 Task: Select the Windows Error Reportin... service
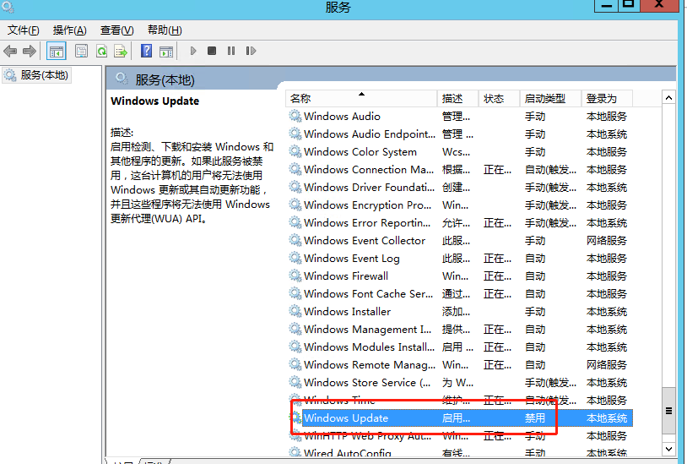tap(367, 223)
